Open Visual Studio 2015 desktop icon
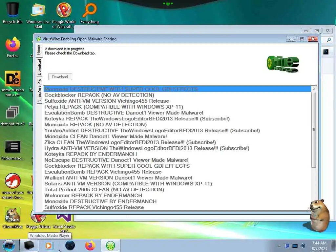 click(x=64, y=223)
